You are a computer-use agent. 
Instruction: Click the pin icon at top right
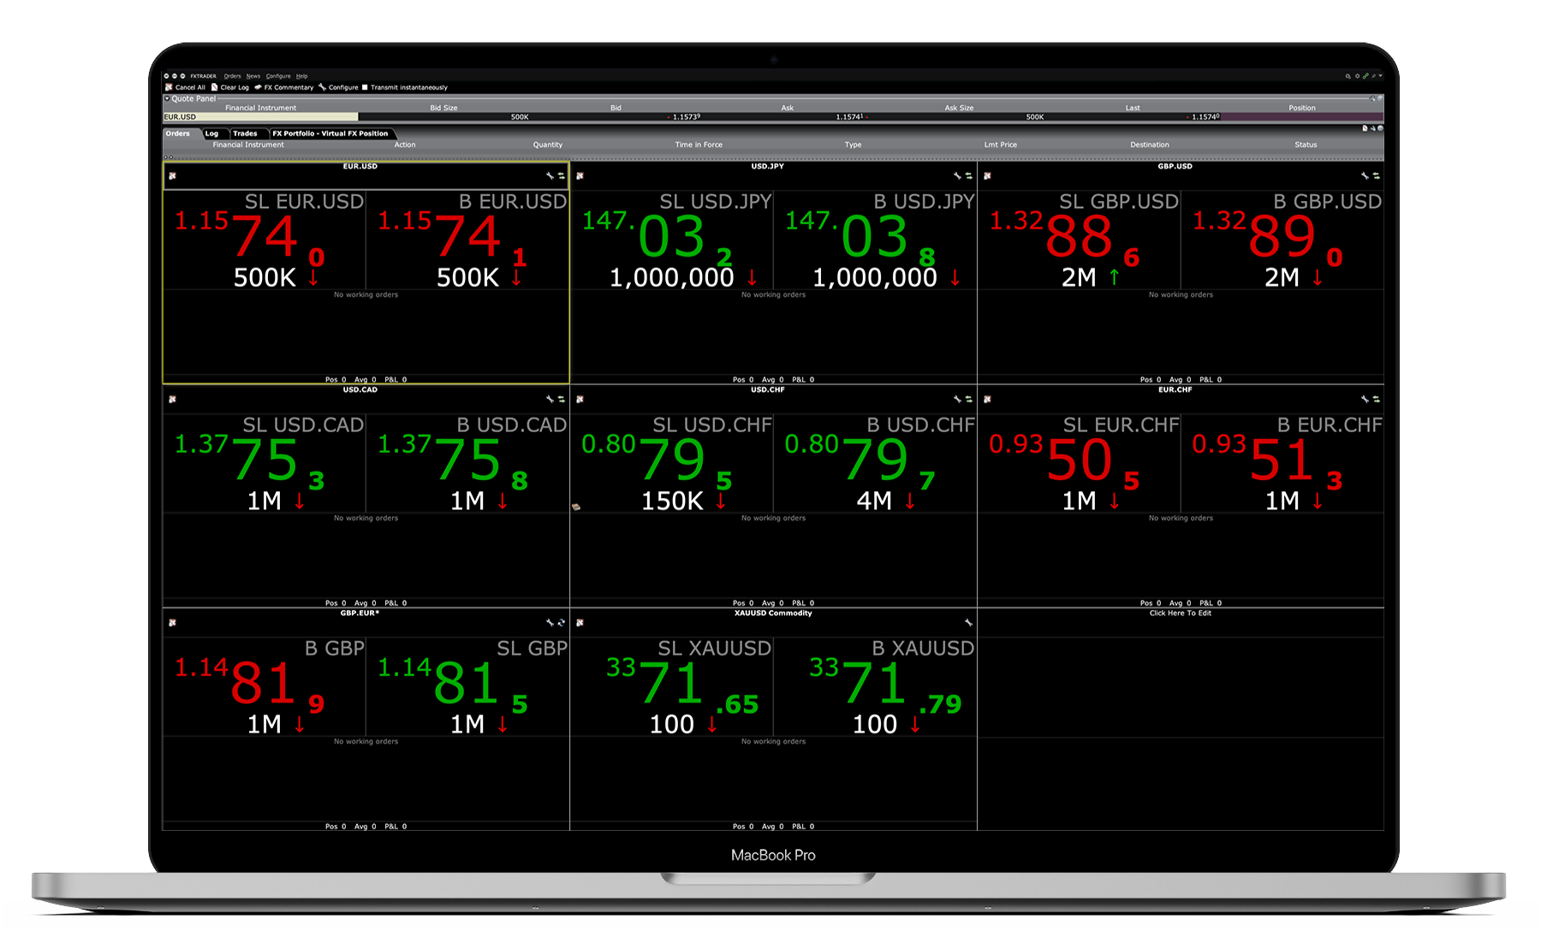pyautogui.click(x=1373, y=76)
